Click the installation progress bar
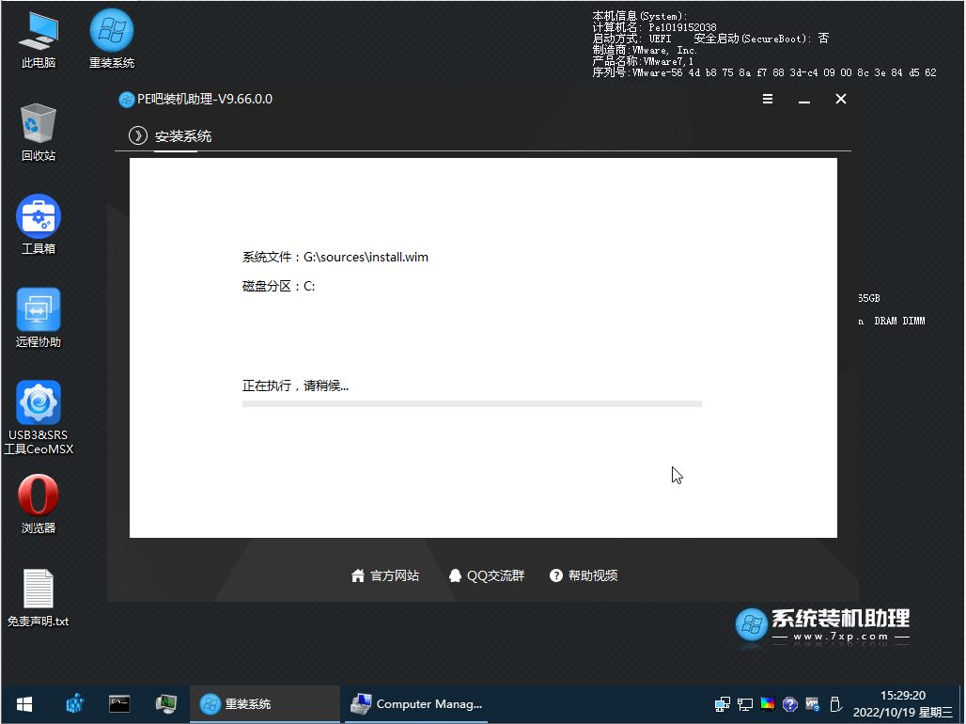The height and width of the screenshot is (724, 966). pos(472,404)
